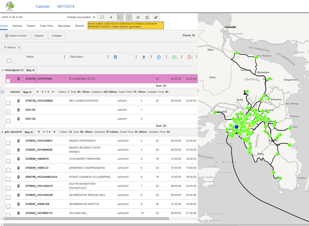Collapse the g4s vehicle10 group
This screenshot has height=226, width=309.
point(2,132)
